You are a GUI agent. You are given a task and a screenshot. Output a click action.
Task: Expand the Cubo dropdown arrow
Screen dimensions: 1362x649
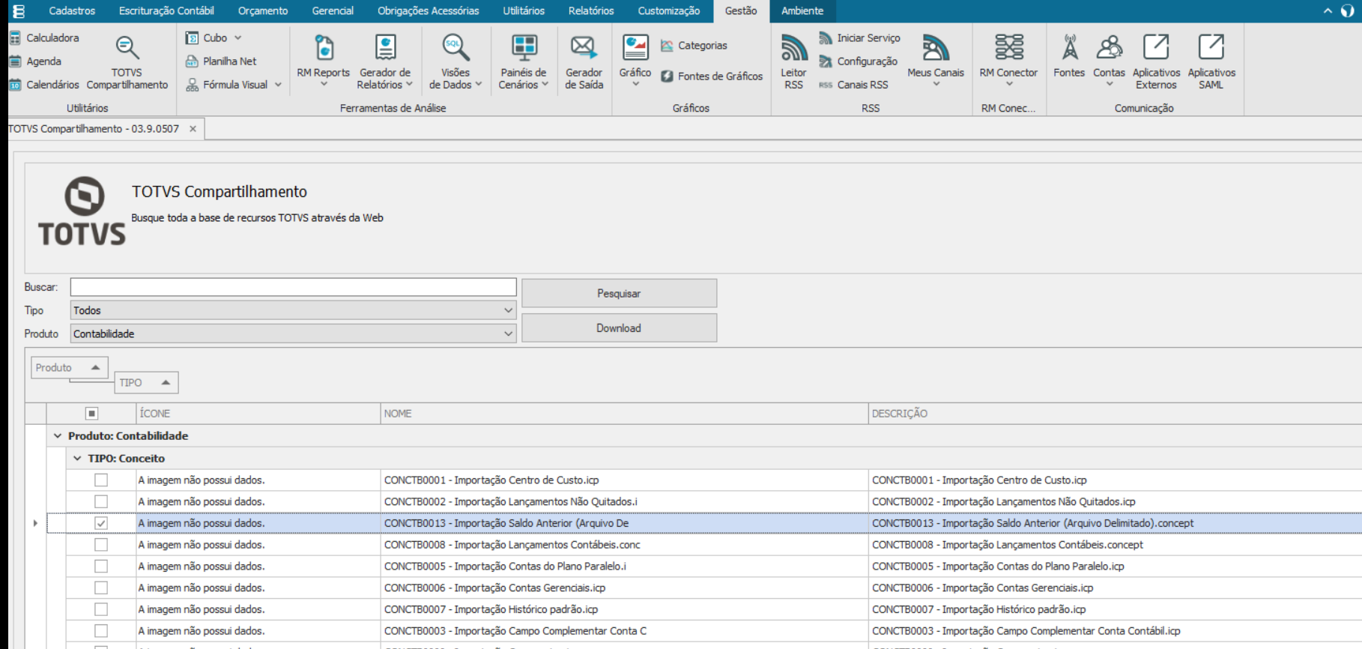pos(238,37)
